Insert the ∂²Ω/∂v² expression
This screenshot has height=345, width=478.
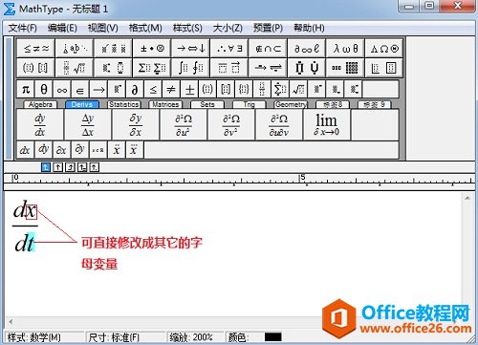tap(231, 124)
